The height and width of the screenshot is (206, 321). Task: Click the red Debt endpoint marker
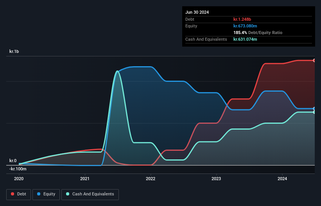314,60
